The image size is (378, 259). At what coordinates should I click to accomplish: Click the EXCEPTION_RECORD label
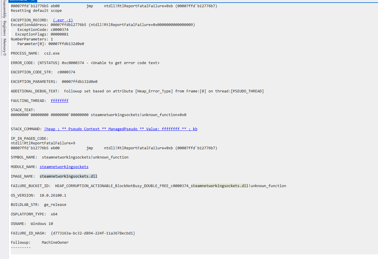pos(29,20)
